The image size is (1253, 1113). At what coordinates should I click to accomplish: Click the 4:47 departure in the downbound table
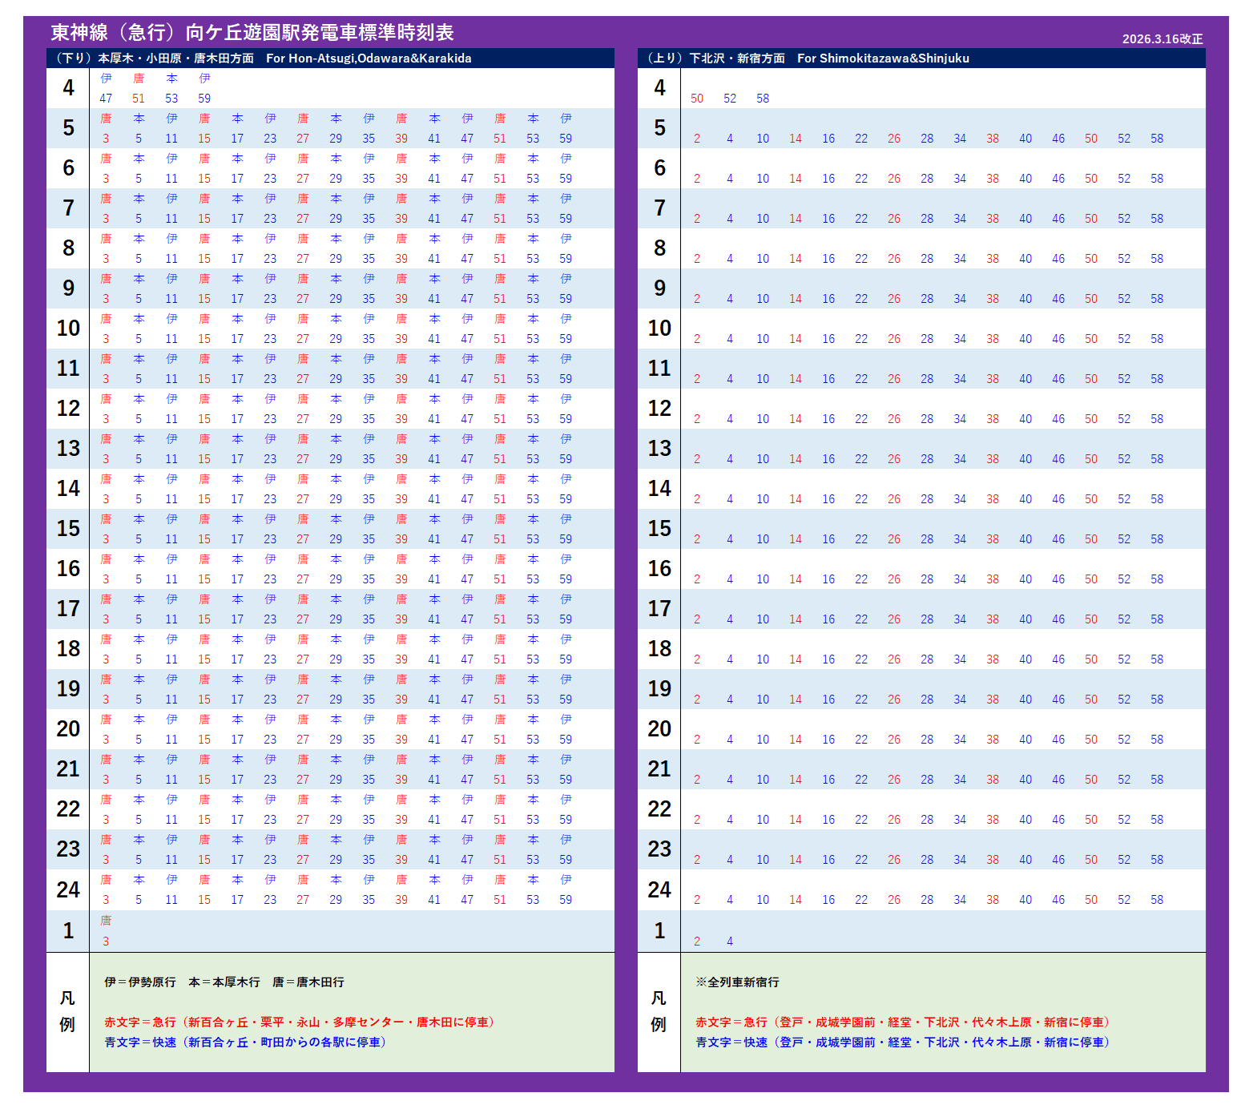tap(106, 99)
